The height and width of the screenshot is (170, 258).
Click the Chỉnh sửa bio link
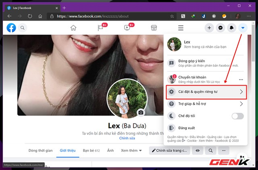click(x=127, y=138)
